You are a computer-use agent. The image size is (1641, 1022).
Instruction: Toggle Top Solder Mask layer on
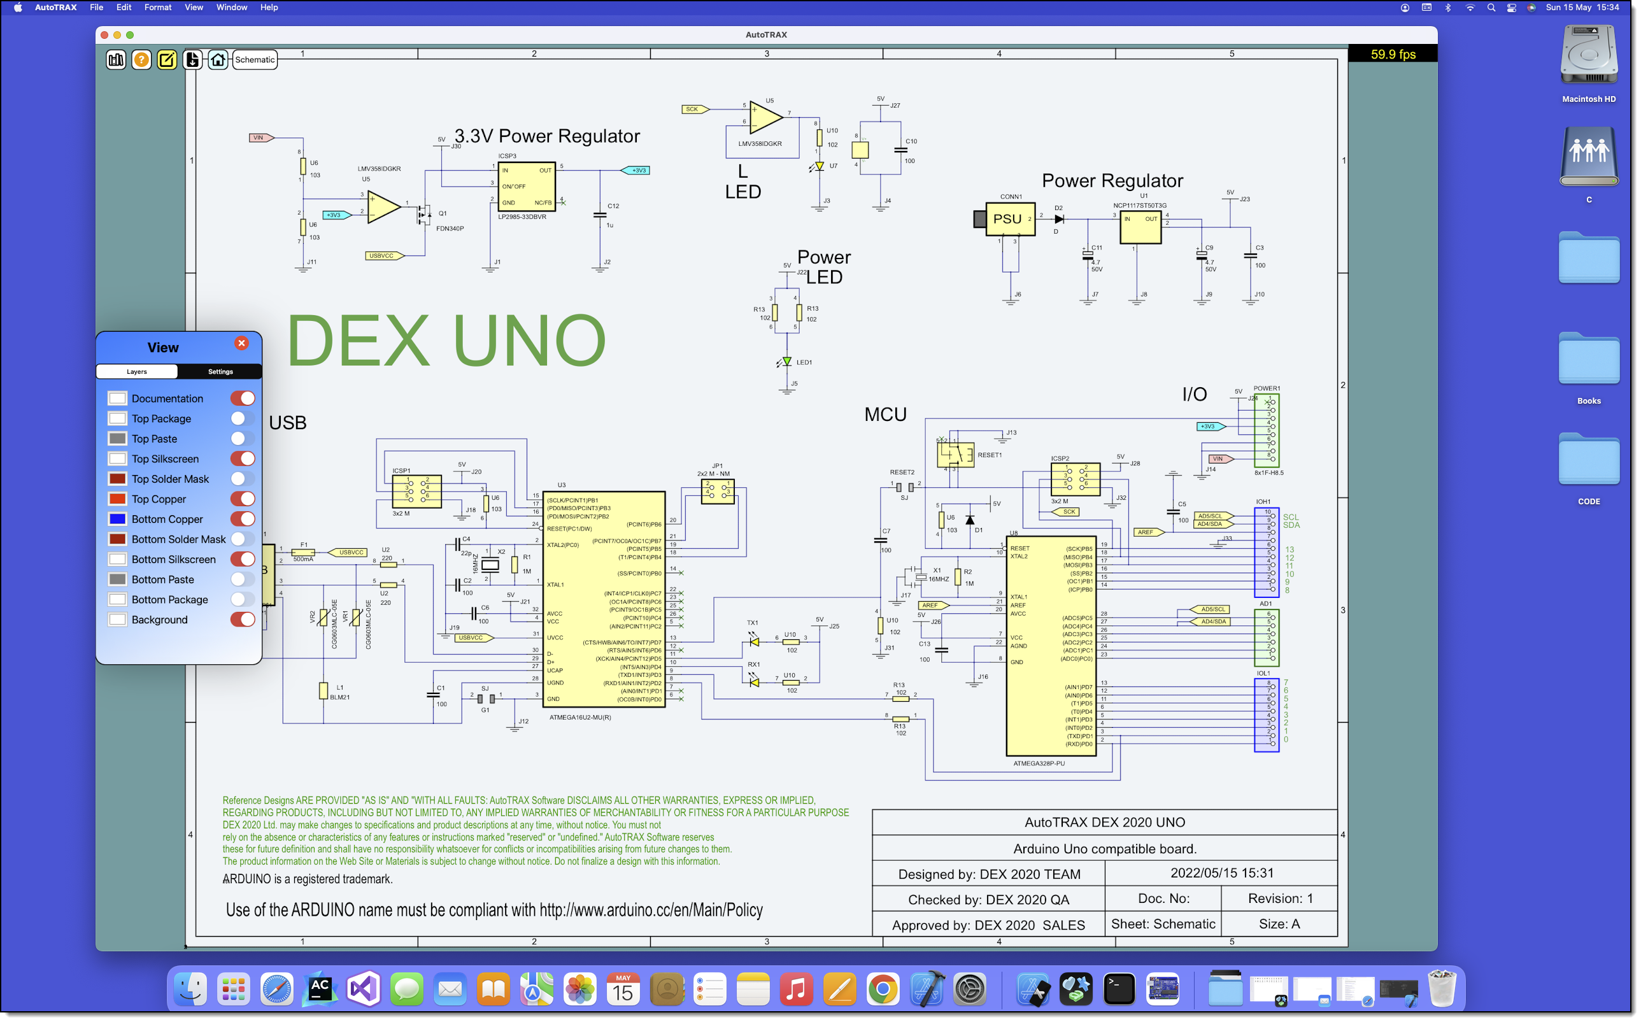tap(243, 479)
